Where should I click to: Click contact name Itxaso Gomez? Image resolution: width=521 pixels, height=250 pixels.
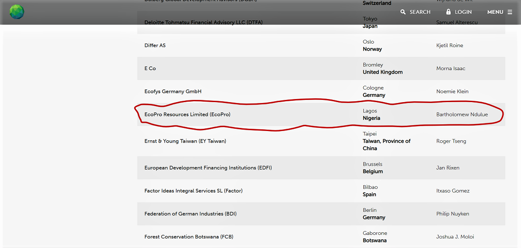(453, 191)
